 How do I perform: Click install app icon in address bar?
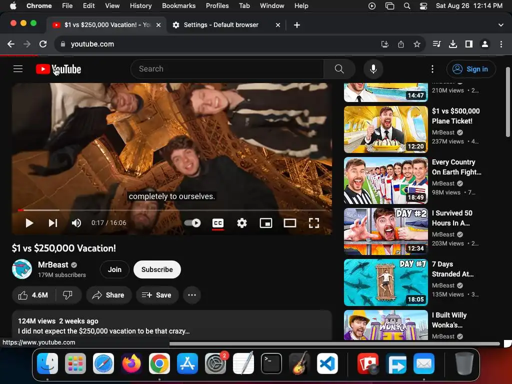coord(385,44)
